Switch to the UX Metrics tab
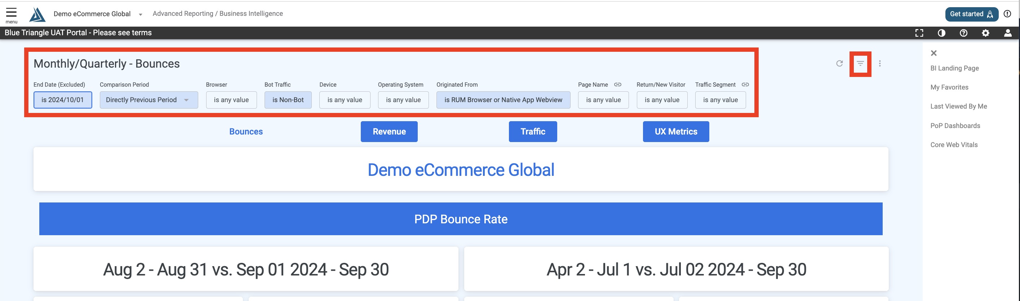1020x301 pixels. pos(675,132)
